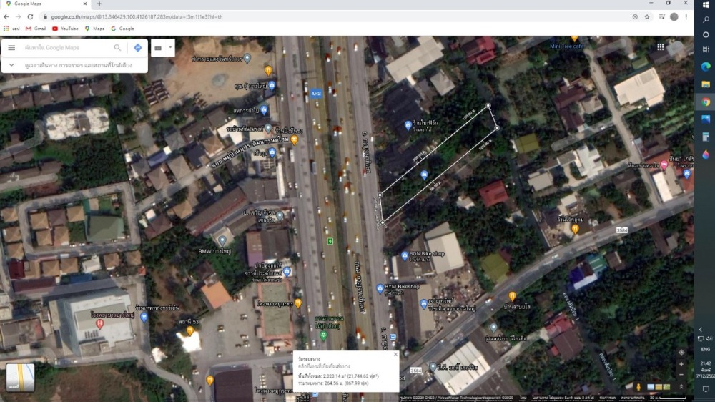715x402 pixels.
Task: Click the show my location button
Action: (681, 352)
